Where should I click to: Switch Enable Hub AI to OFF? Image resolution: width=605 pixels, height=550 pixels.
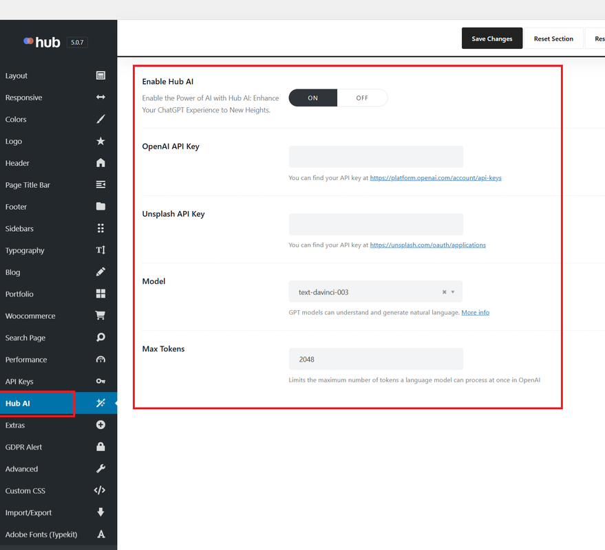click(x=362, y=98)
